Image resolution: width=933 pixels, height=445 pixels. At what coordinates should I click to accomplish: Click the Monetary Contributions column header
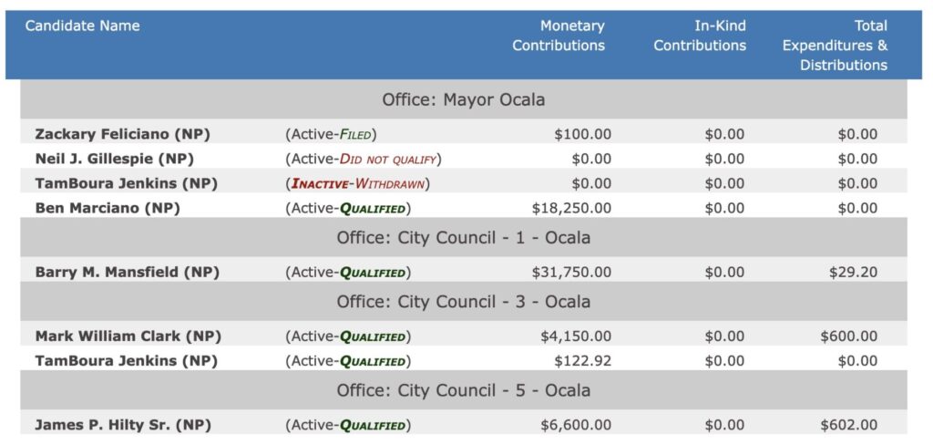click(x=559, y=36)
